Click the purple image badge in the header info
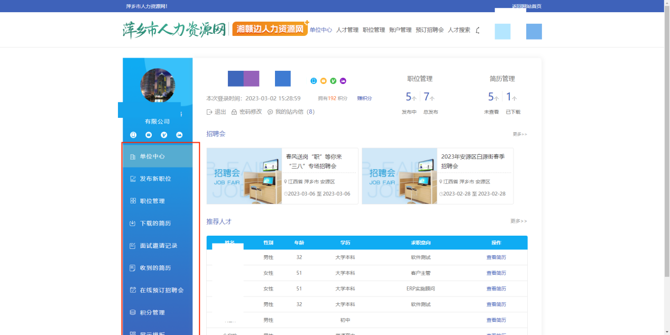The height and width of the screenshot is (335, 670). coord(343,81)
